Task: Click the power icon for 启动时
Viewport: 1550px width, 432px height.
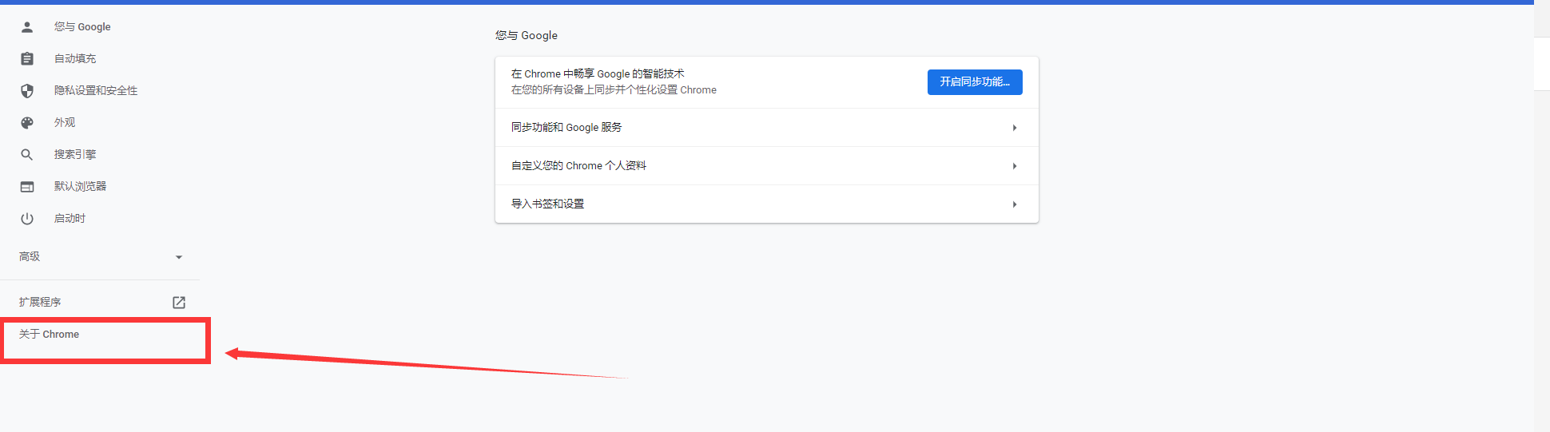Action: click(x=27, y=219)
